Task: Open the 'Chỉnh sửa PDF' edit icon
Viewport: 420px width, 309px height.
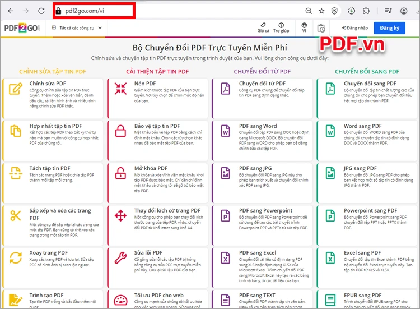Action: click(x=16, y=89)
